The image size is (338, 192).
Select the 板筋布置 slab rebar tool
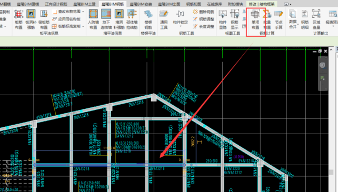pos(18,19)
